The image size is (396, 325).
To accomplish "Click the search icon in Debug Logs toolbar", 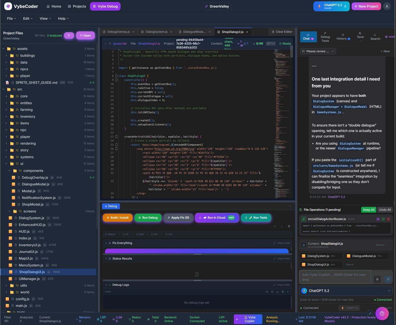I will click(267, 292).
